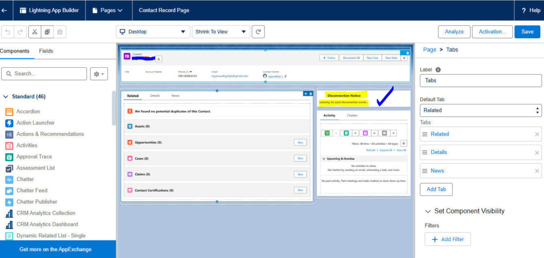
Task: Click the Undo icon
Action: click(8, 32)
